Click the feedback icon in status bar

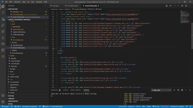pyautogui.click(x=187, y=106)
